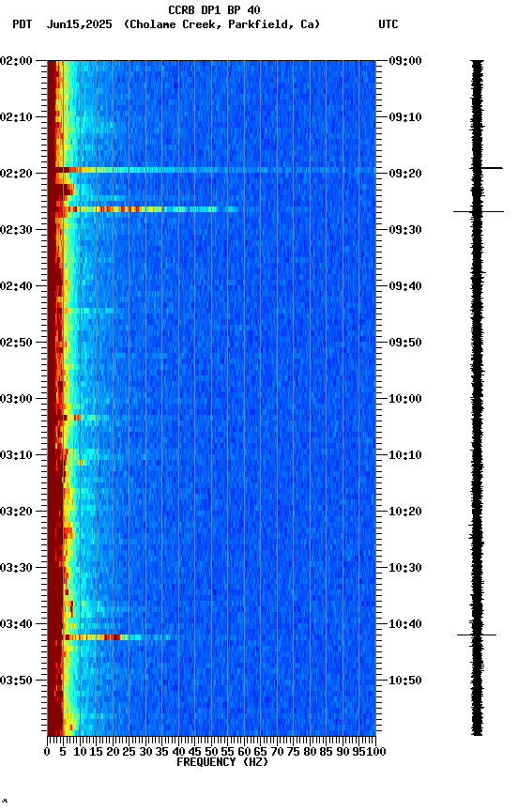Click the red-yellow event streak near 02:26 PDT
518x811 pixels.
click(145, 209)
